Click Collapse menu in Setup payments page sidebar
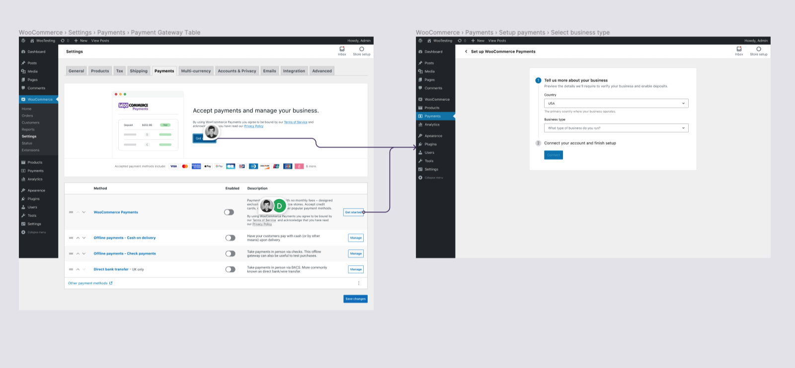Image resolution: width=795 pixels, height=368 pixels. tap(431, 178)
